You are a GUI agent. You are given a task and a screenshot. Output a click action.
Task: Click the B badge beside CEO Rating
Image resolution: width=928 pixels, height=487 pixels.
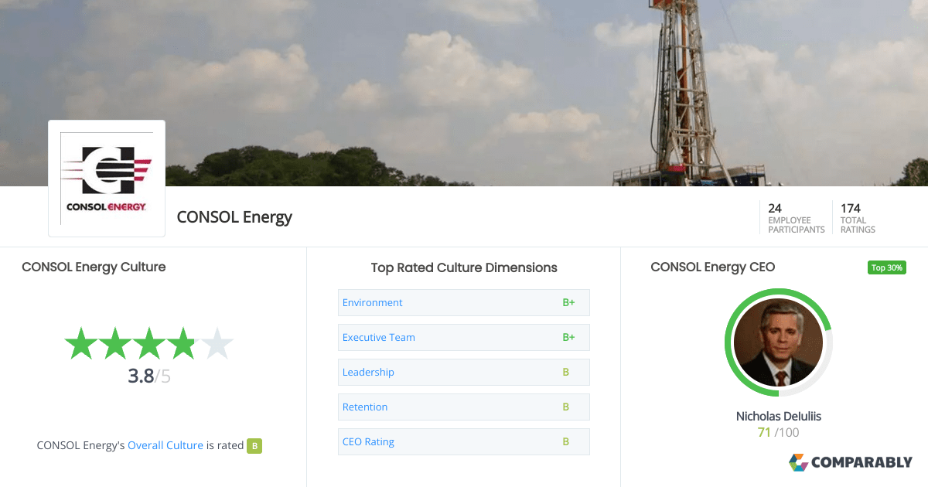(568, 441)
